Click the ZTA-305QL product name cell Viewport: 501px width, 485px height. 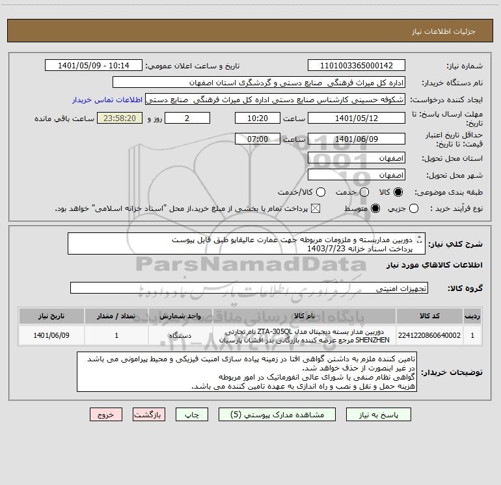pyautogui.click(x=305, y=335)
